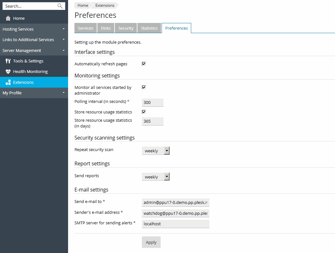Click the Polling interval input field
335x253 pixels.
coord(153,102)
